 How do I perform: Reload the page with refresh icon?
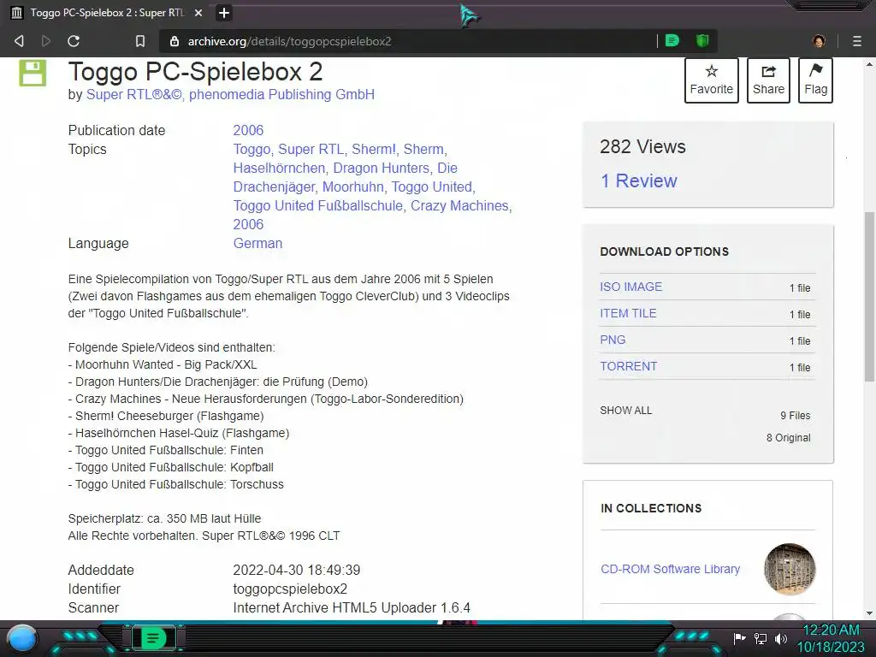pos(74,41)
